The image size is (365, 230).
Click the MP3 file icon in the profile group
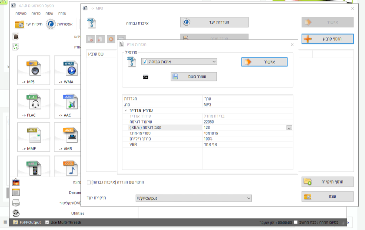[131, 62]
